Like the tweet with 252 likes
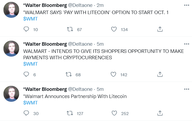The width and height of the screenshot is (192, 123). [x=114, y=113]
